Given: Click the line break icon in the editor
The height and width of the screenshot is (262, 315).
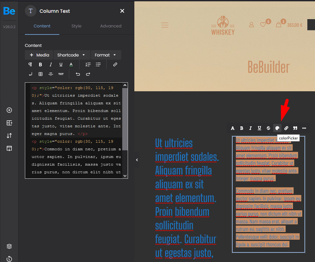Looking at the screenshot, I should click(30, 74).
